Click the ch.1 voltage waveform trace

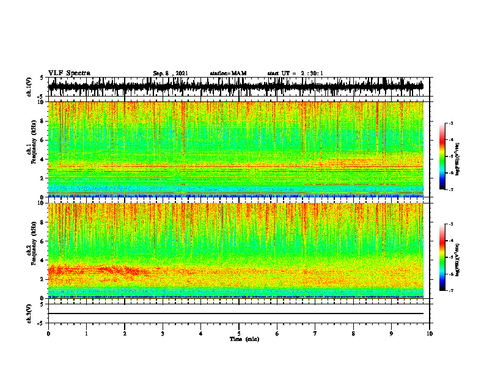tap(236, 86)
